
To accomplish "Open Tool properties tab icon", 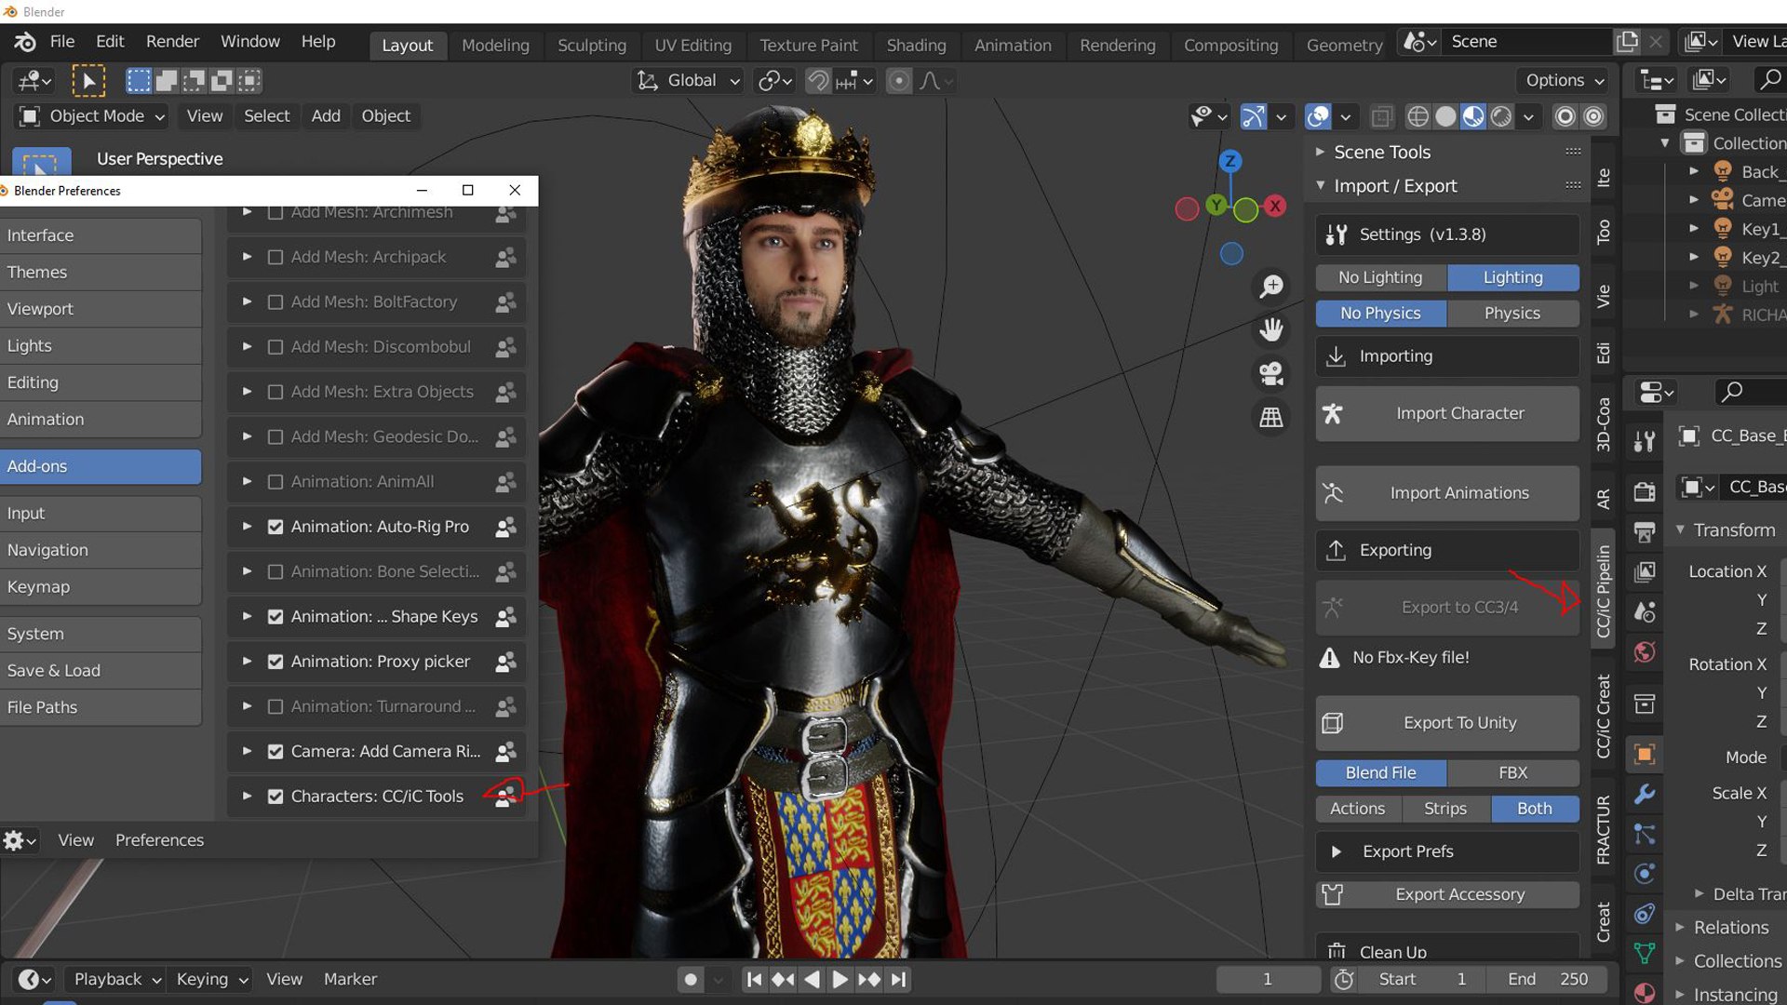I will pyautogui.click(x=1645, y=440).
